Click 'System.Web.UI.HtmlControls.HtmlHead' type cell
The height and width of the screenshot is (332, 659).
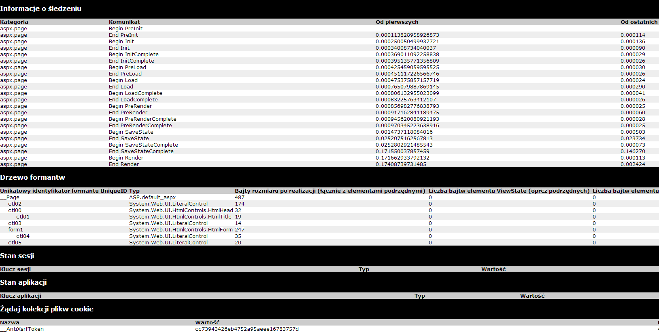[x=181, y=210]
